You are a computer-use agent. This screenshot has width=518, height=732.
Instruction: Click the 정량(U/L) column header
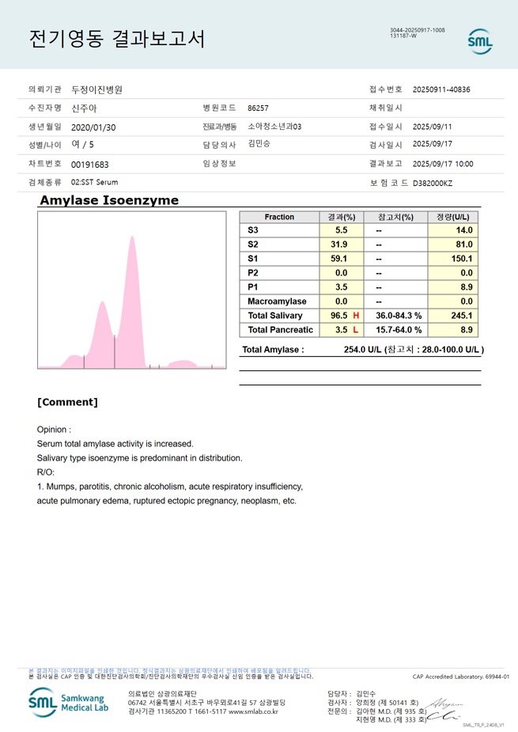point(453,217)
